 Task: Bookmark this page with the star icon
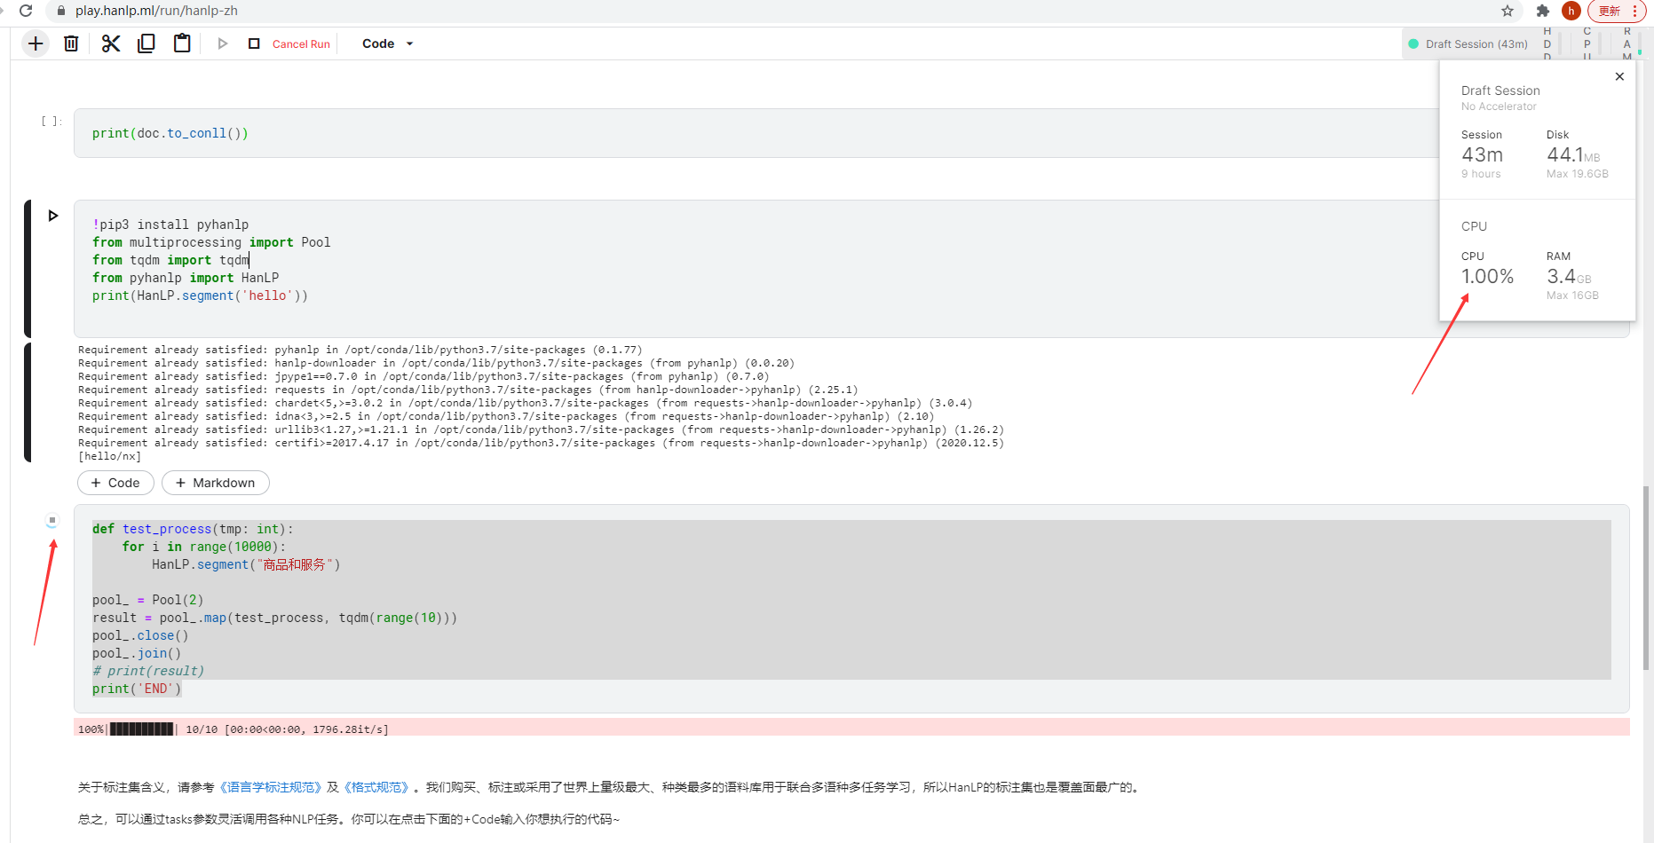(x=1508, y=11)
